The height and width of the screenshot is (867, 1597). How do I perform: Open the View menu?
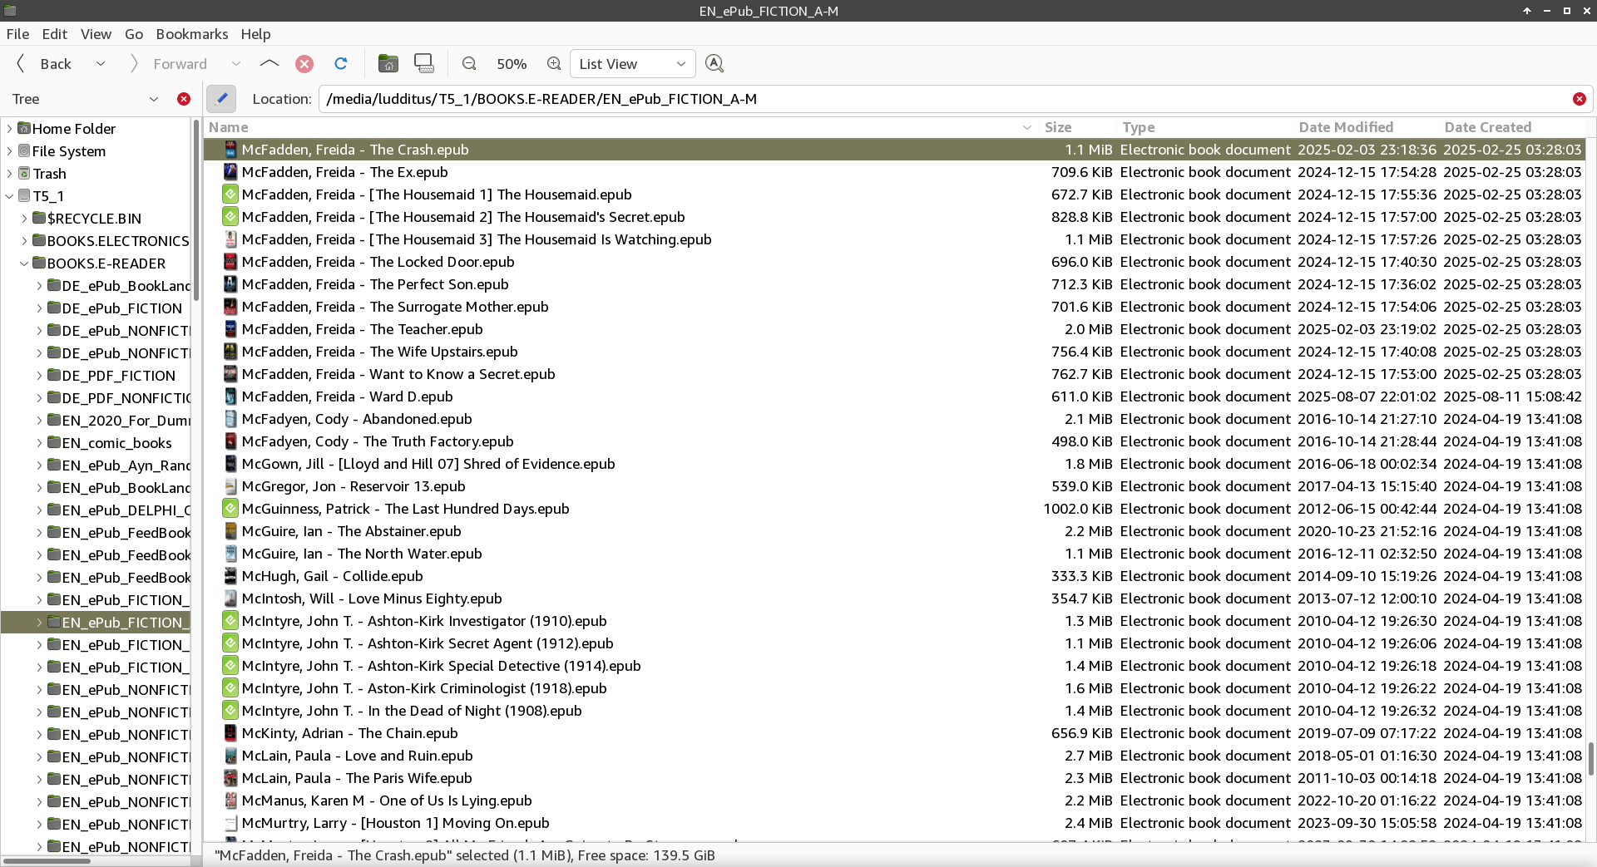point(96,34)
